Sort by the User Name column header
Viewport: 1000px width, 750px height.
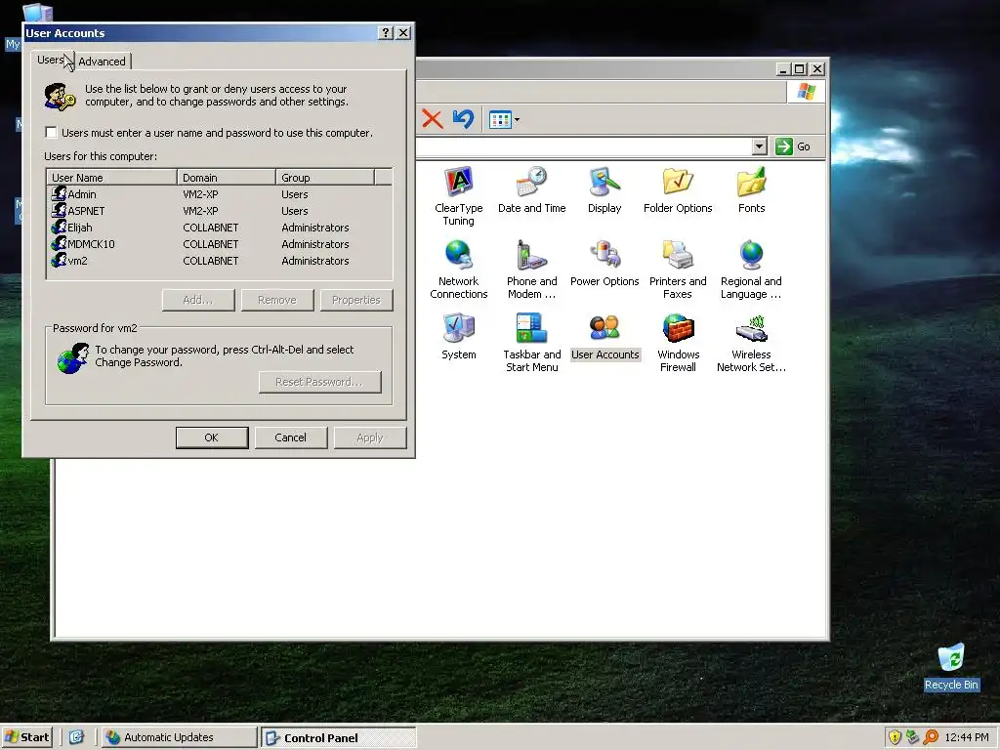(x=112, y=178)
